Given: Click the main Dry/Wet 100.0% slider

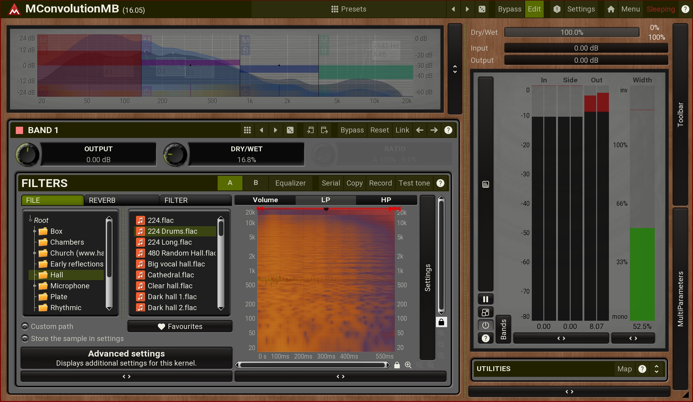Looking at the screenshot, I should (572, 32).
